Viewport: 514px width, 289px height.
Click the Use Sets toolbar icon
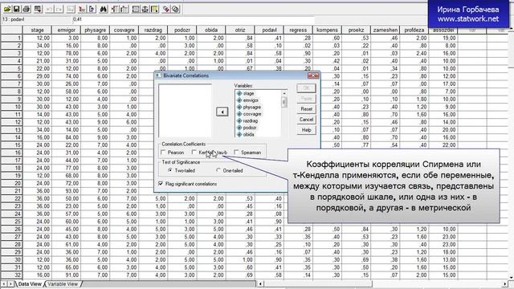176,9
